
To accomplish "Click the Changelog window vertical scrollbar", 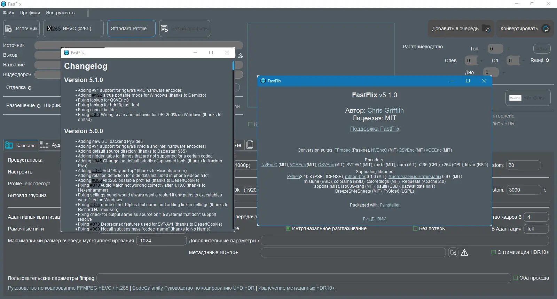I will tap(233, 145).
